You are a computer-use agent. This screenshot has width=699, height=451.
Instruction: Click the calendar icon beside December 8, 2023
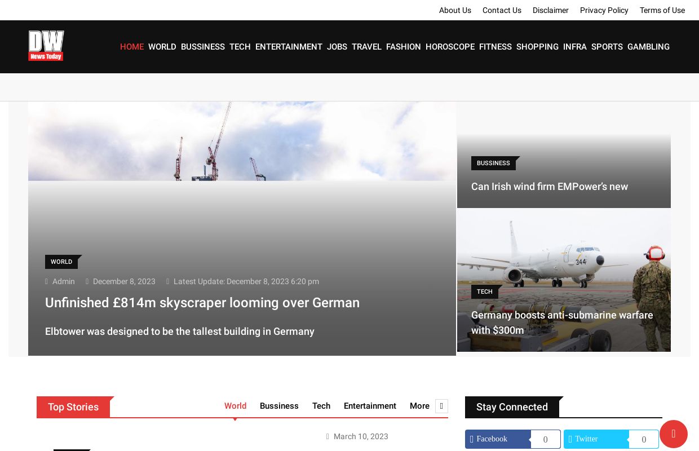pyautogui.click(x=88, y=281)
